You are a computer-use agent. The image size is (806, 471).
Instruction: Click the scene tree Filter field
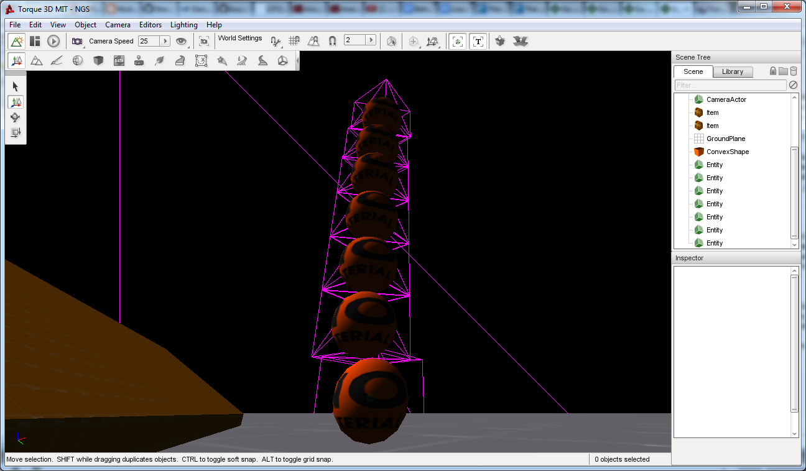731,85
